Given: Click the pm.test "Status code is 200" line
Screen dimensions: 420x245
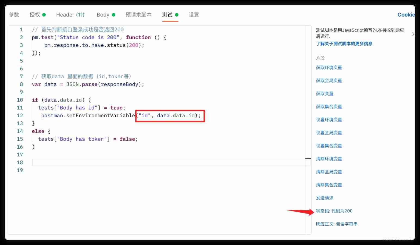Looking at the screenshot, I should (99, 37).
